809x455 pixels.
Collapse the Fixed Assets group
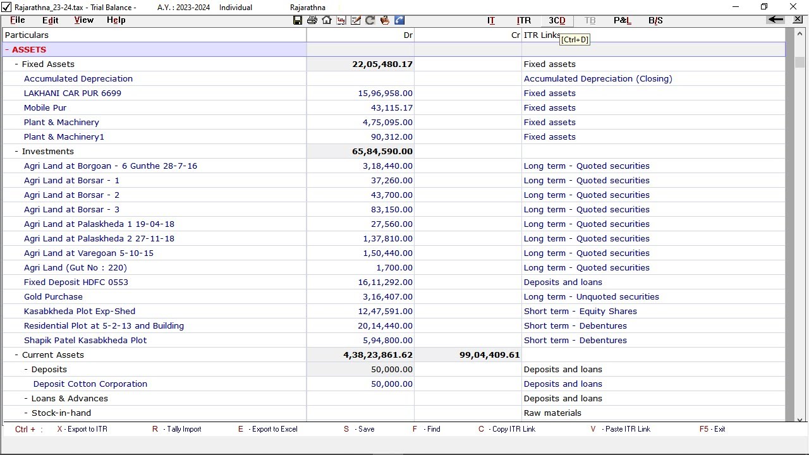[x=17, y=64]
